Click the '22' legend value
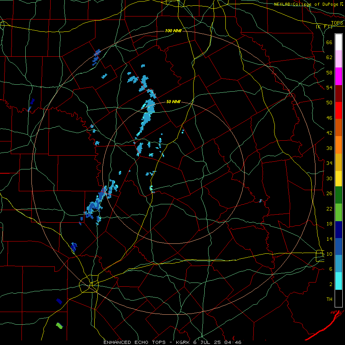Screen dimensions: 345x345 (329, 209)
